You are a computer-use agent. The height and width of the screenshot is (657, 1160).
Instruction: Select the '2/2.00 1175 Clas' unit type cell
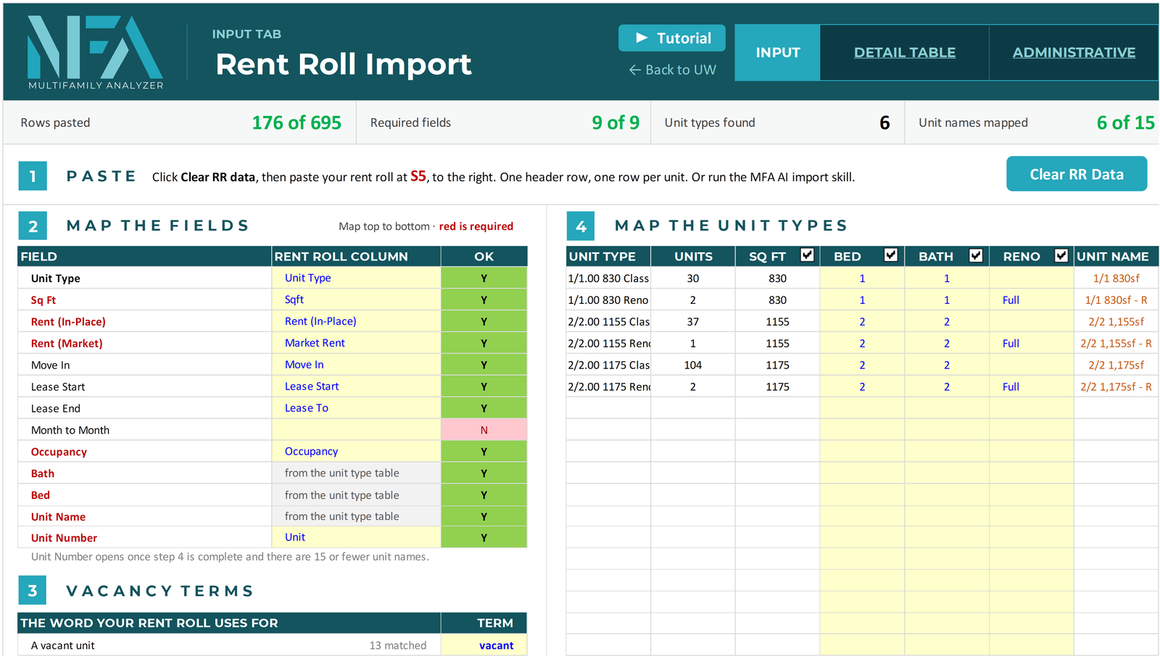(x=608, y=365)
